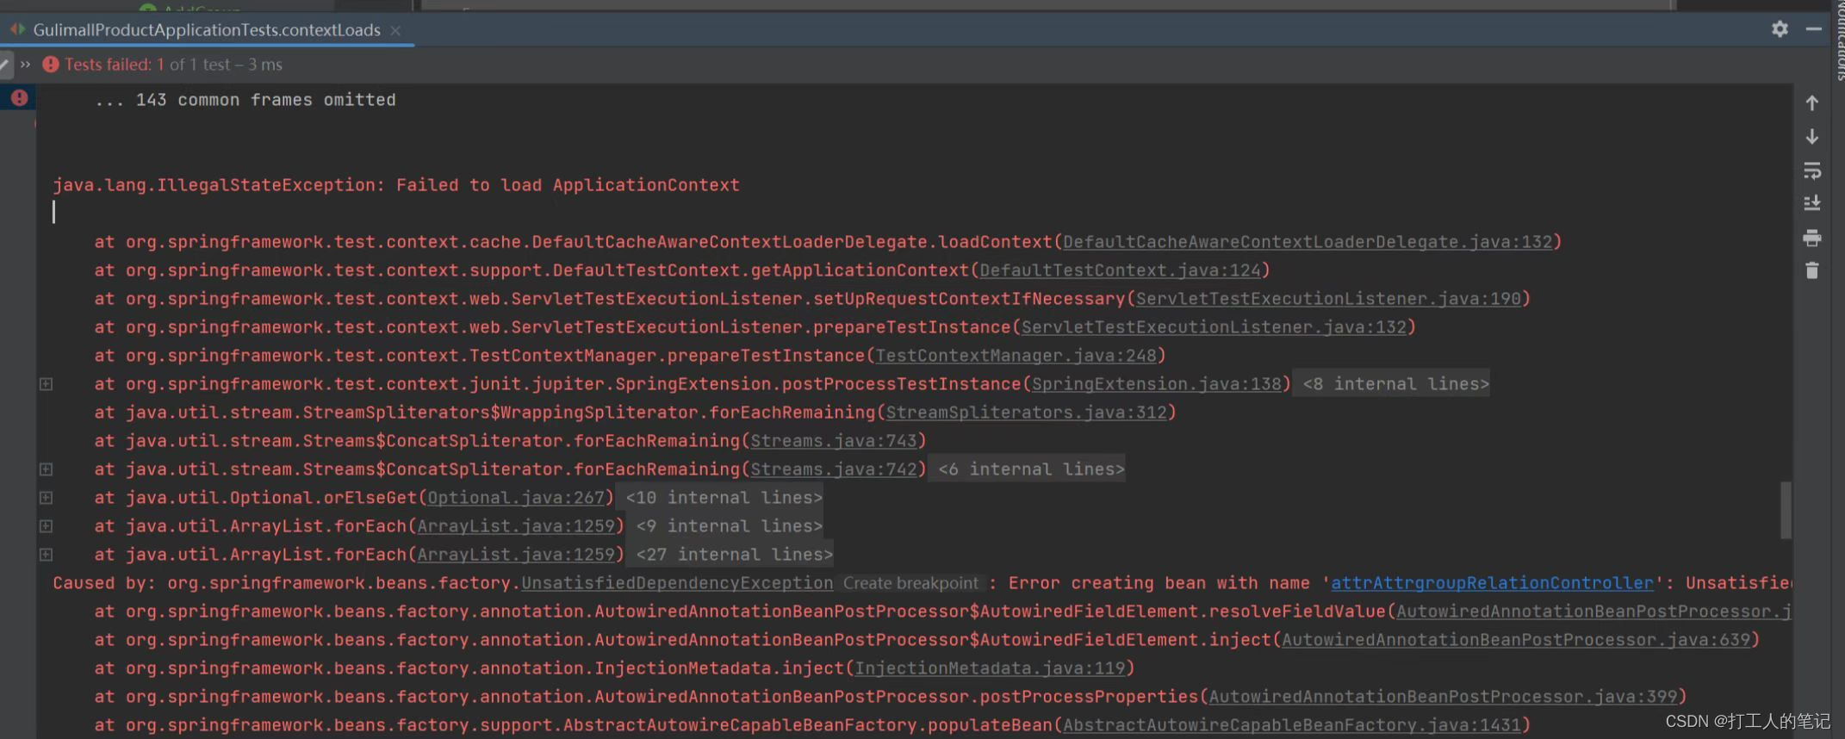Open DefaultCacheAwareContextLoaderDelegate.java:132 link
1845x739 pixels.
[1307, 242]
